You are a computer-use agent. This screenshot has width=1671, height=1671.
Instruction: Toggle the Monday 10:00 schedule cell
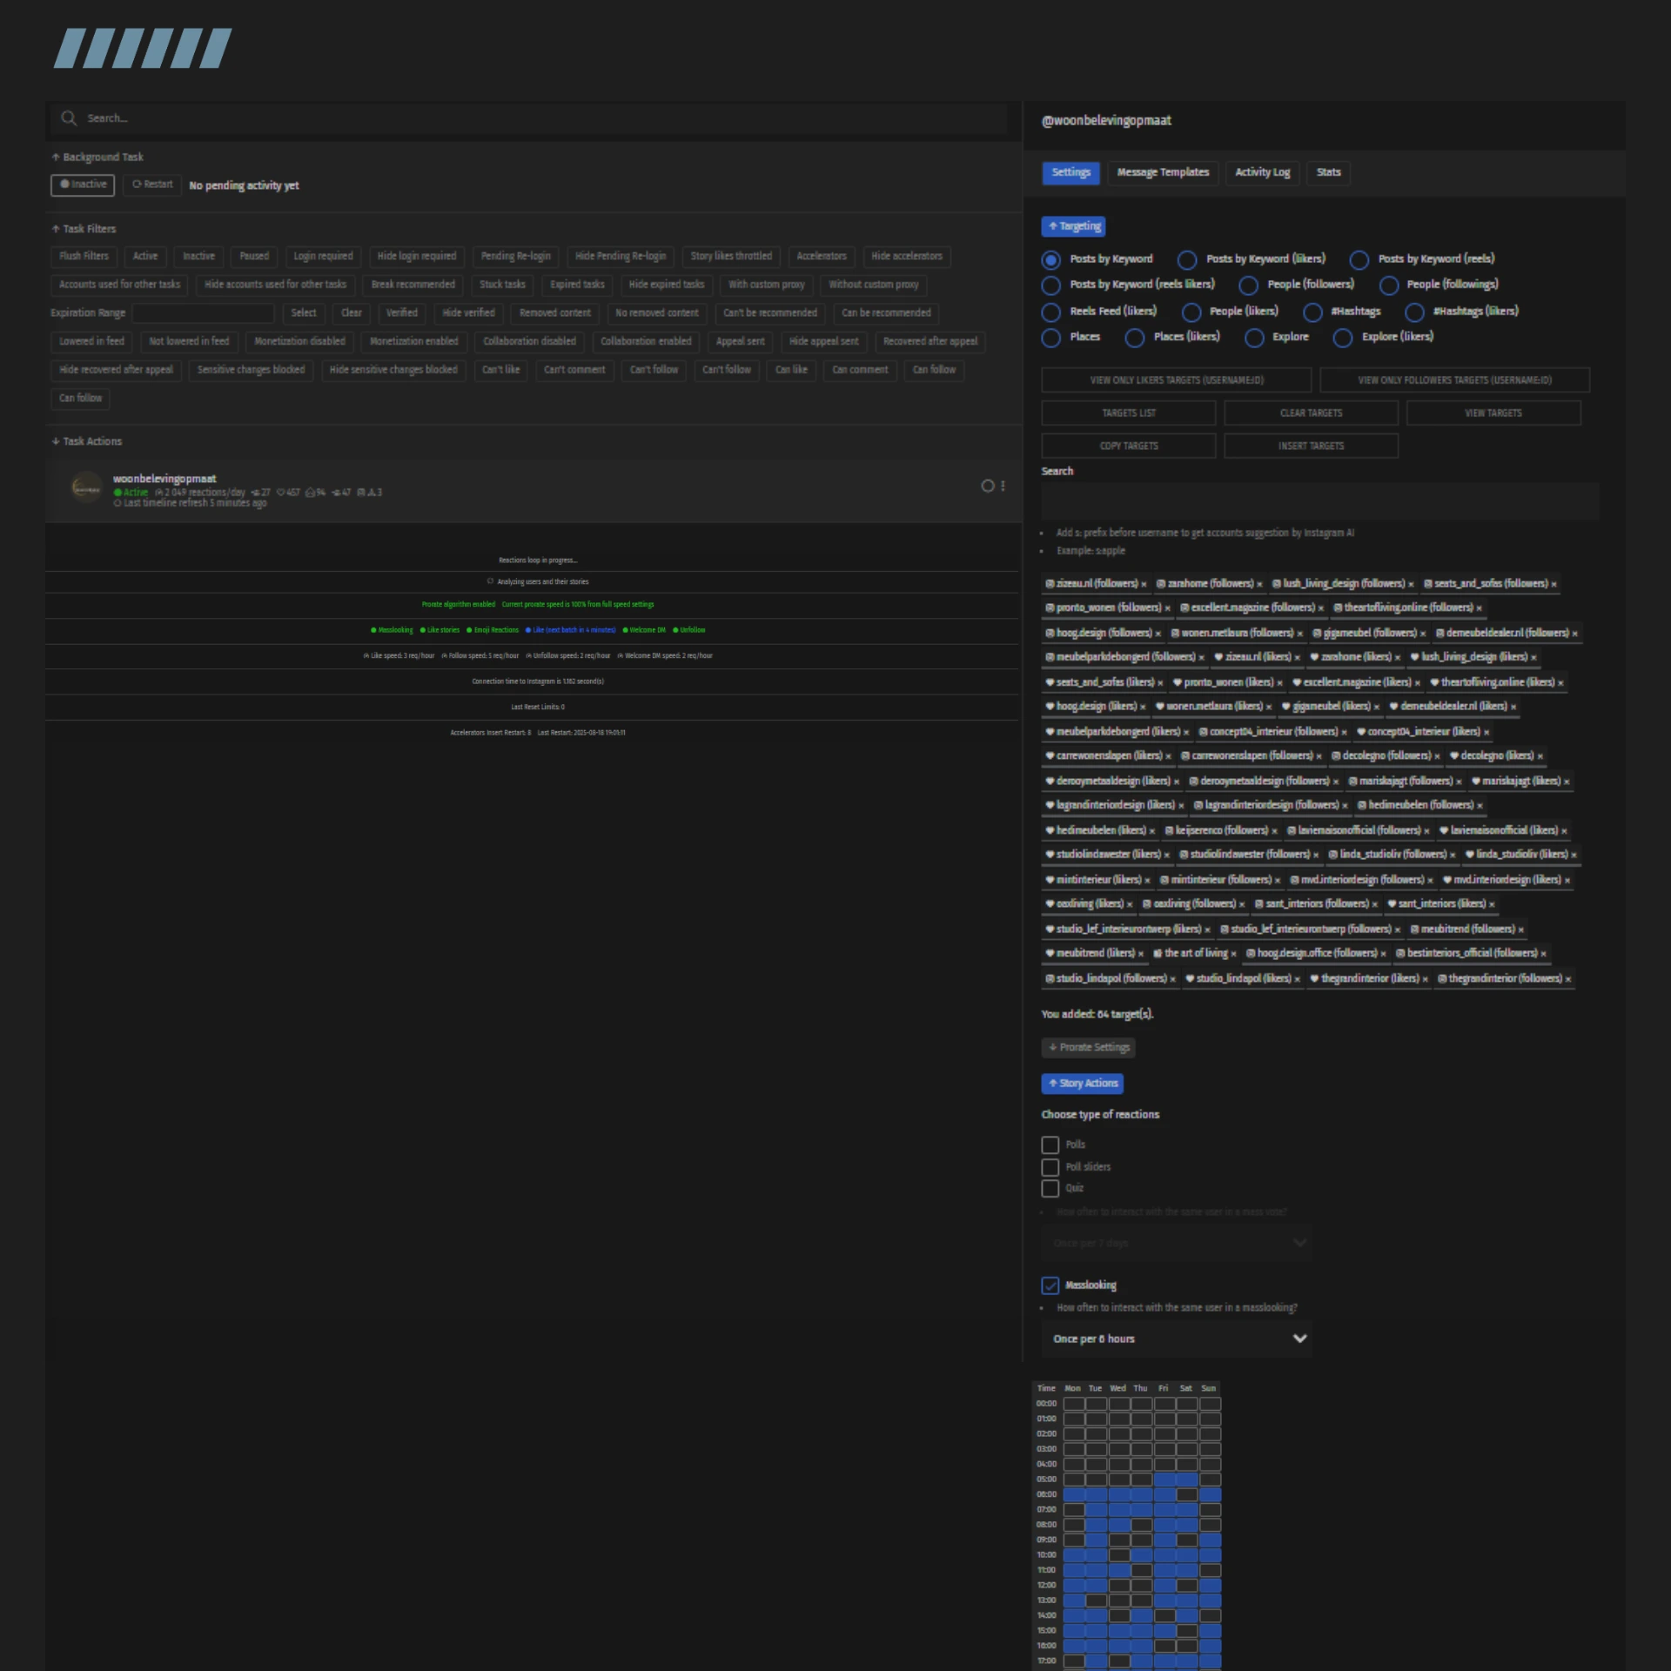(x=1073, y=1555)
